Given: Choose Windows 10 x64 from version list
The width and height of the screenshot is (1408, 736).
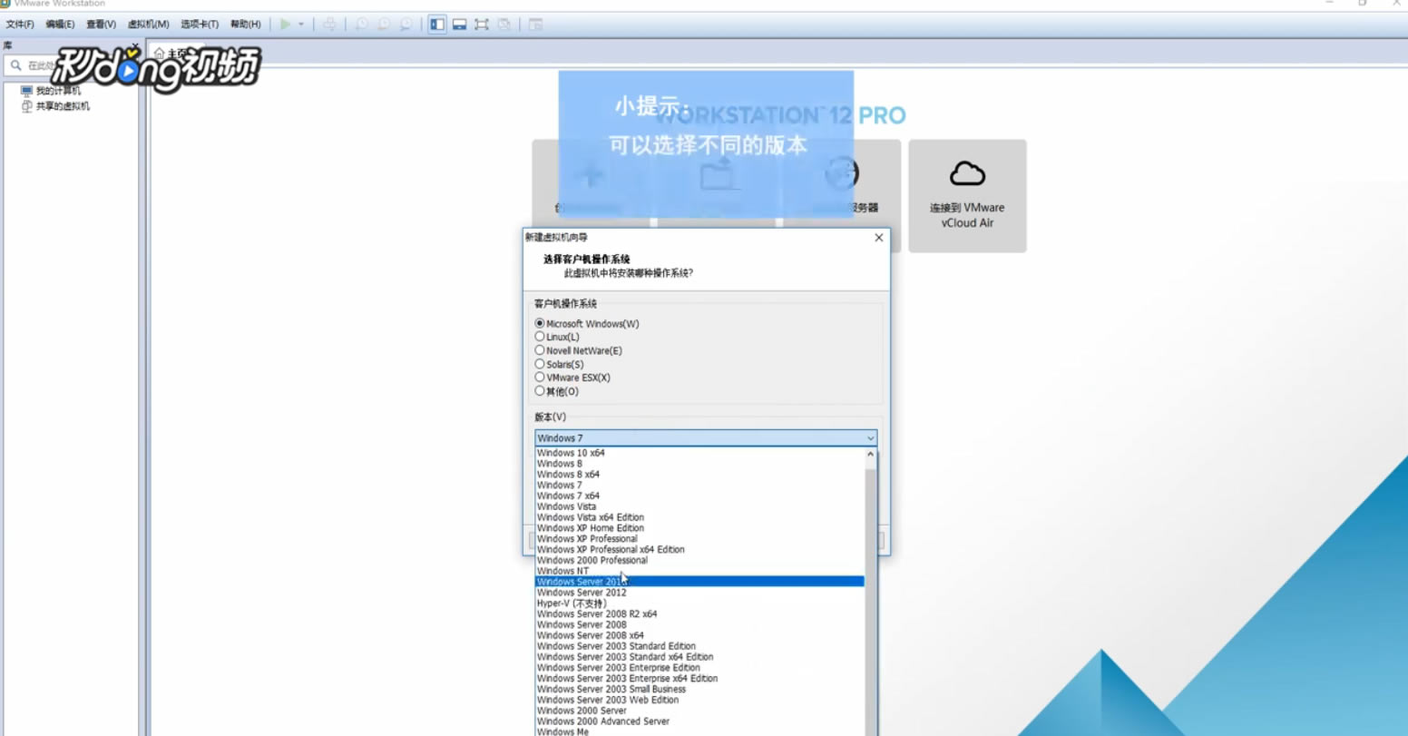Looking at the screenshot, I should click(x=699, y=453).
